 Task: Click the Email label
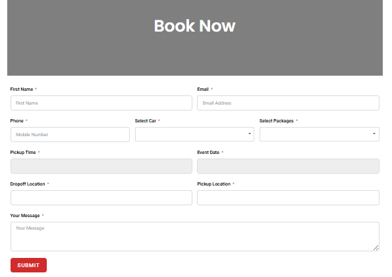click(203, 89)
